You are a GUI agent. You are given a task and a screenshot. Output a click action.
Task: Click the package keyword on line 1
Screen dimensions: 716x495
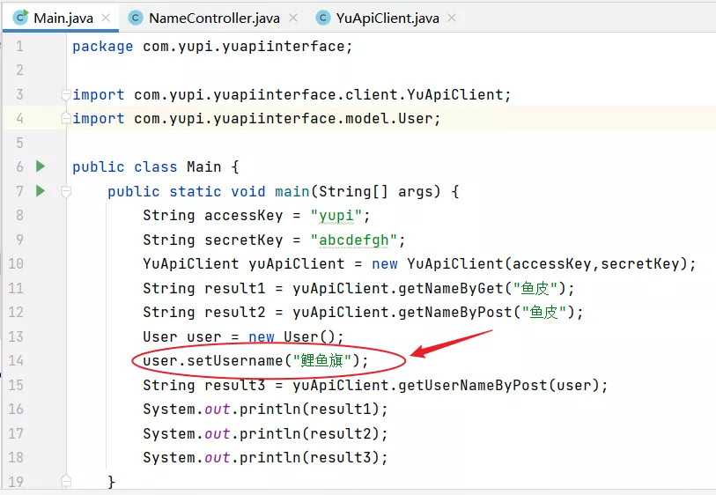tap(103, 46)
